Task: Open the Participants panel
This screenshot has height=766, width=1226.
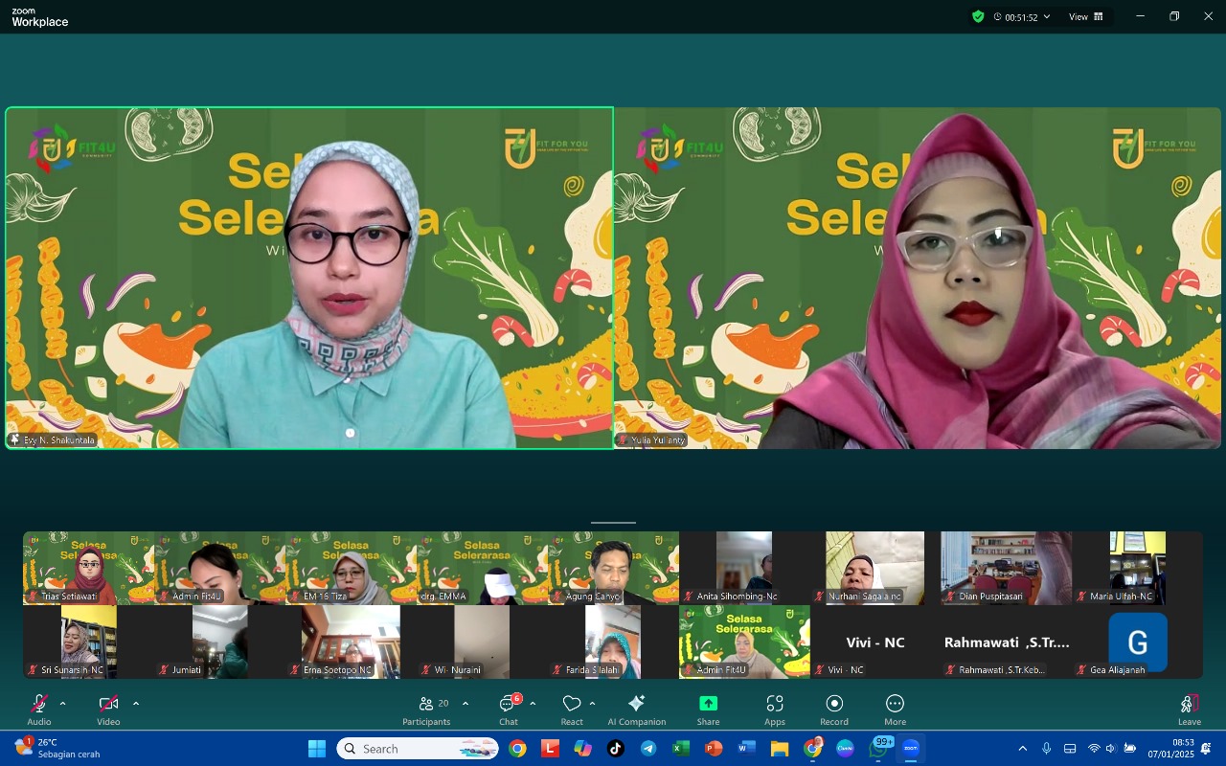Action: pos(427,705)
